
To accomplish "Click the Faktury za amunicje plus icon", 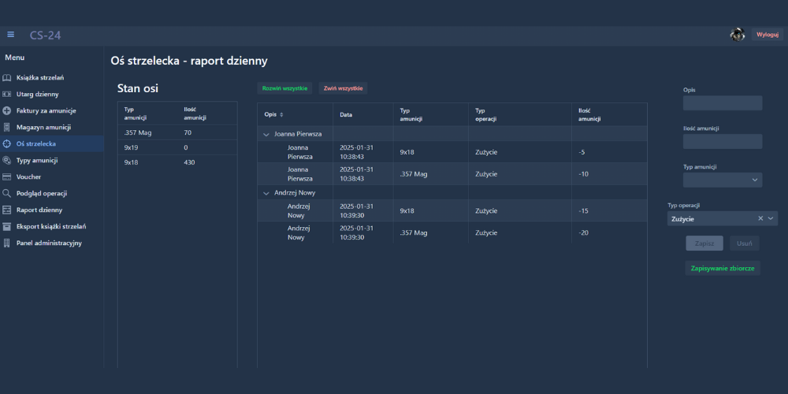I will coord(7,111).
